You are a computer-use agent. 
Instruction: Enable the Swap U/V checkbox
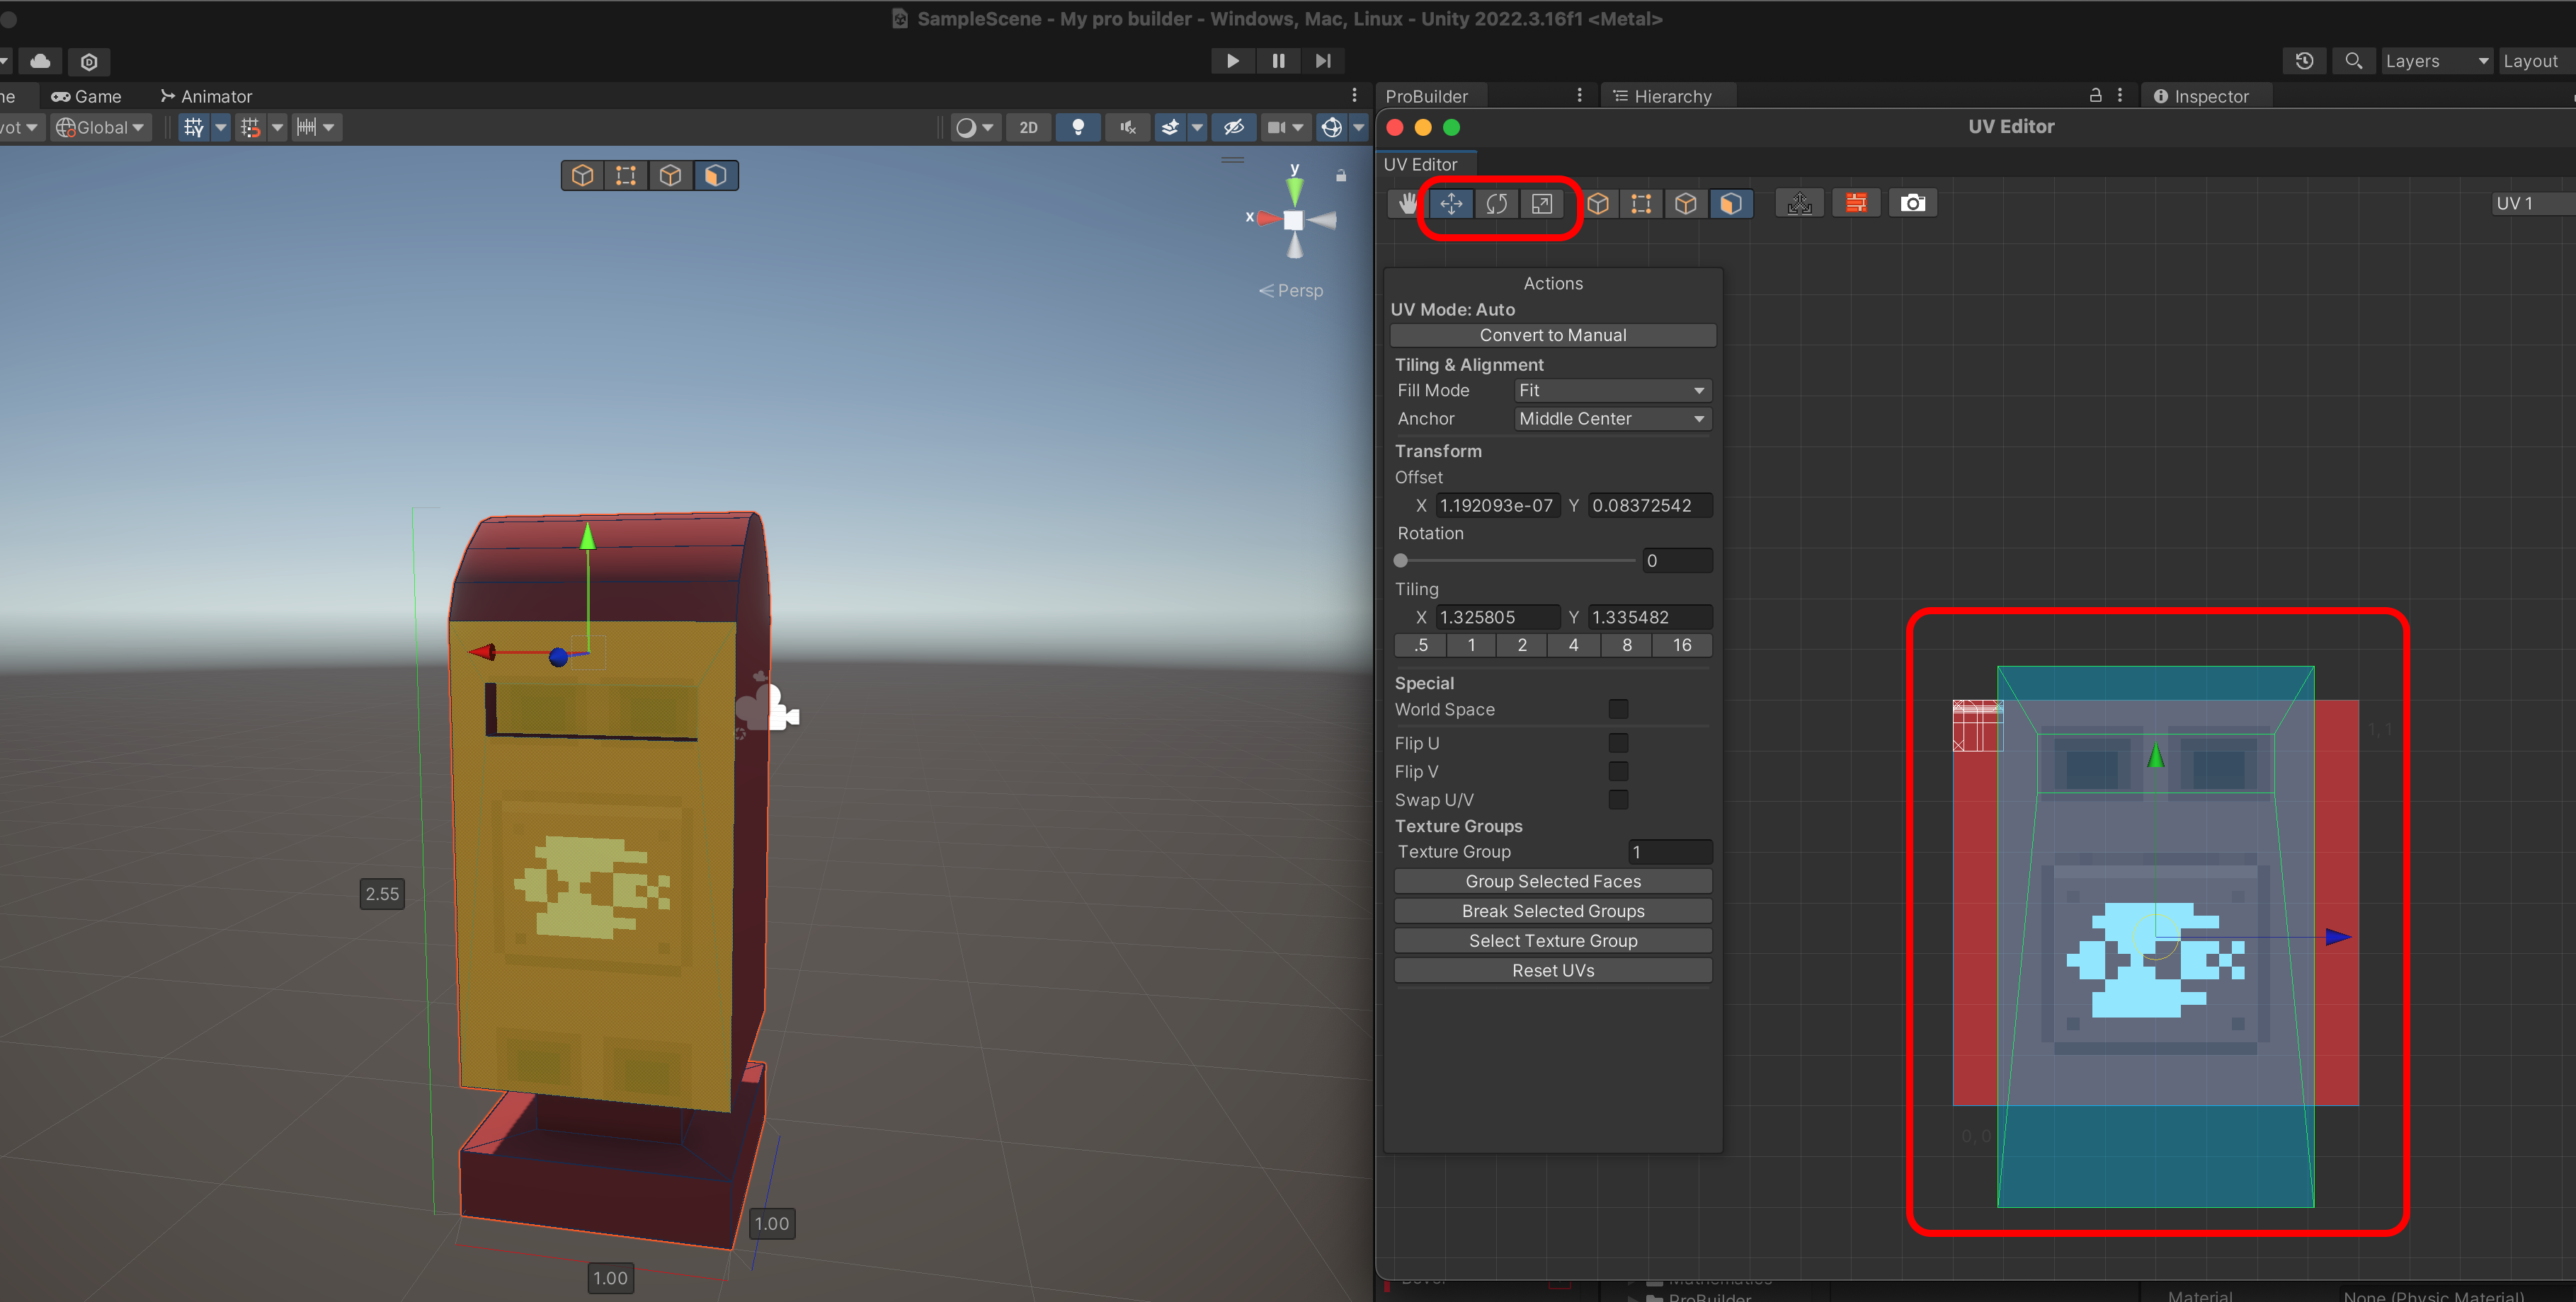coord(1618,800)
